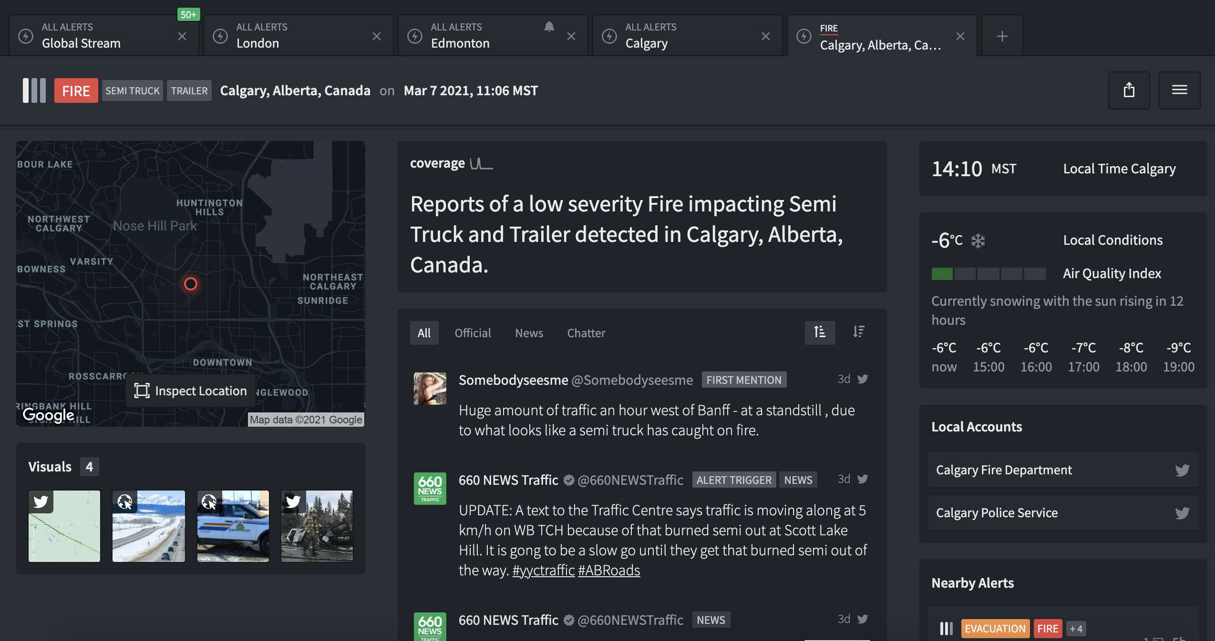Click the lightning icon on Edmonton tab
Viewport: 1215px width, 641px height.
pos(415,36)
